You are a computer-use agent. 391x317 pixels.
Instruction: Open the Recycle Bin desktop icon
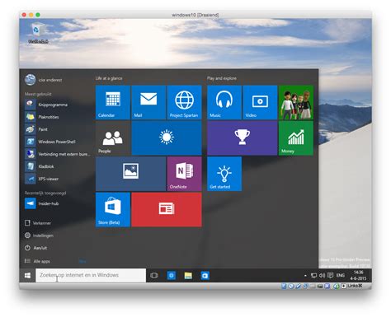(38, 34)
